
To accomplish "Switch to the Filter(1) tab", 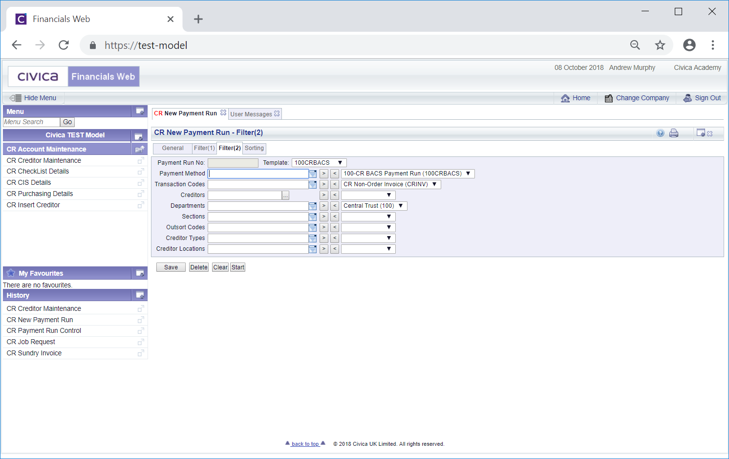I will 204,148.
